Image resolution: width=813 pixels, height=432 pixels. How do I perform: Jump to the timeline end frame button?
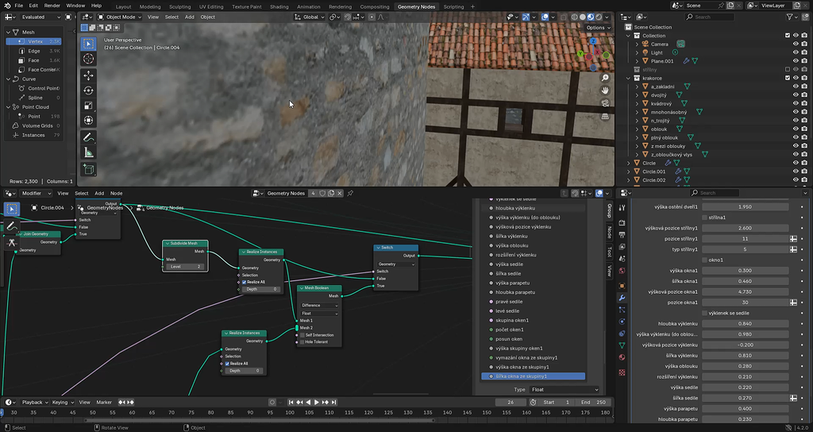point(334,402)
